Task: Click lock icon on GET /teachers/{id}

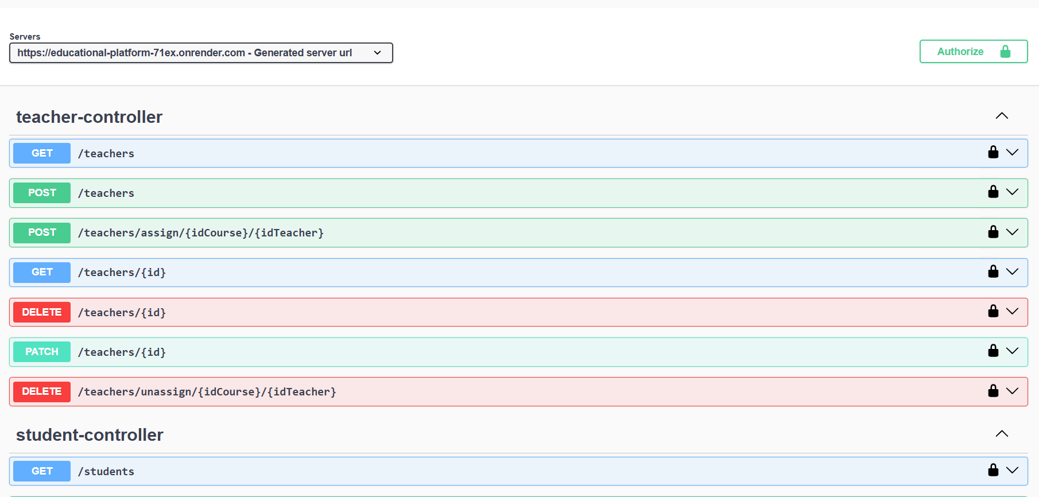Action: [x=993, y=271]
